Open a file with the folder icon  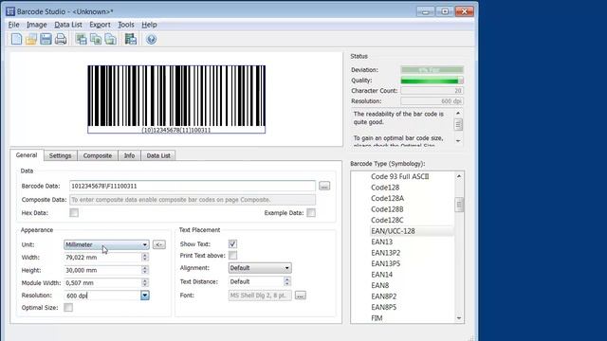point(31,39)
